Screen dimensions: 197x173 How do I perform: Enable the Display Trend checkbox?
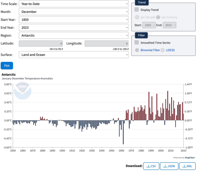(137, 10)
